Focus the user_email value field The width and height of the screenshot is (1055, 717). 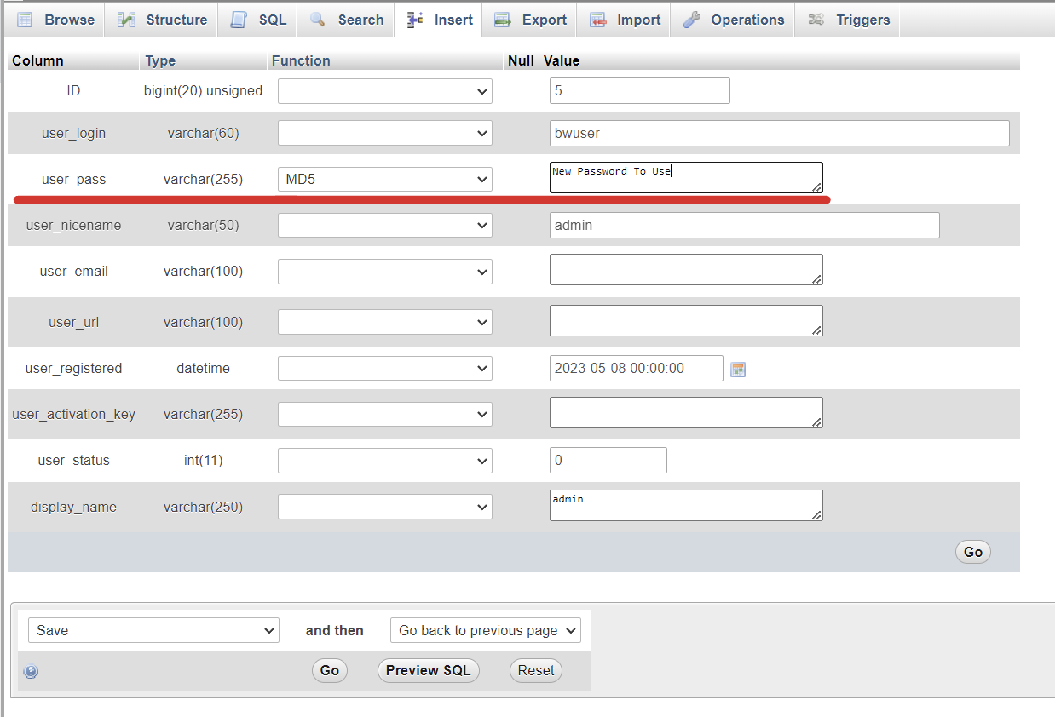(685, 270)
